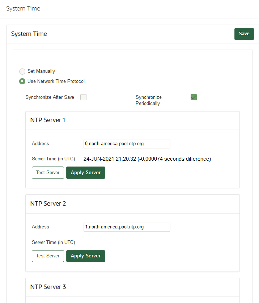
Task: Select the Synchronize After Save label
Action: pos(49,97)
